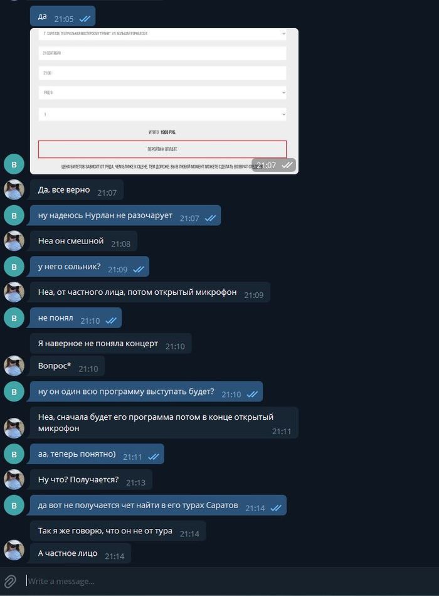
Task: Click the photo avatar next to 'А частное лицо'
Action: tap(14, 550)
